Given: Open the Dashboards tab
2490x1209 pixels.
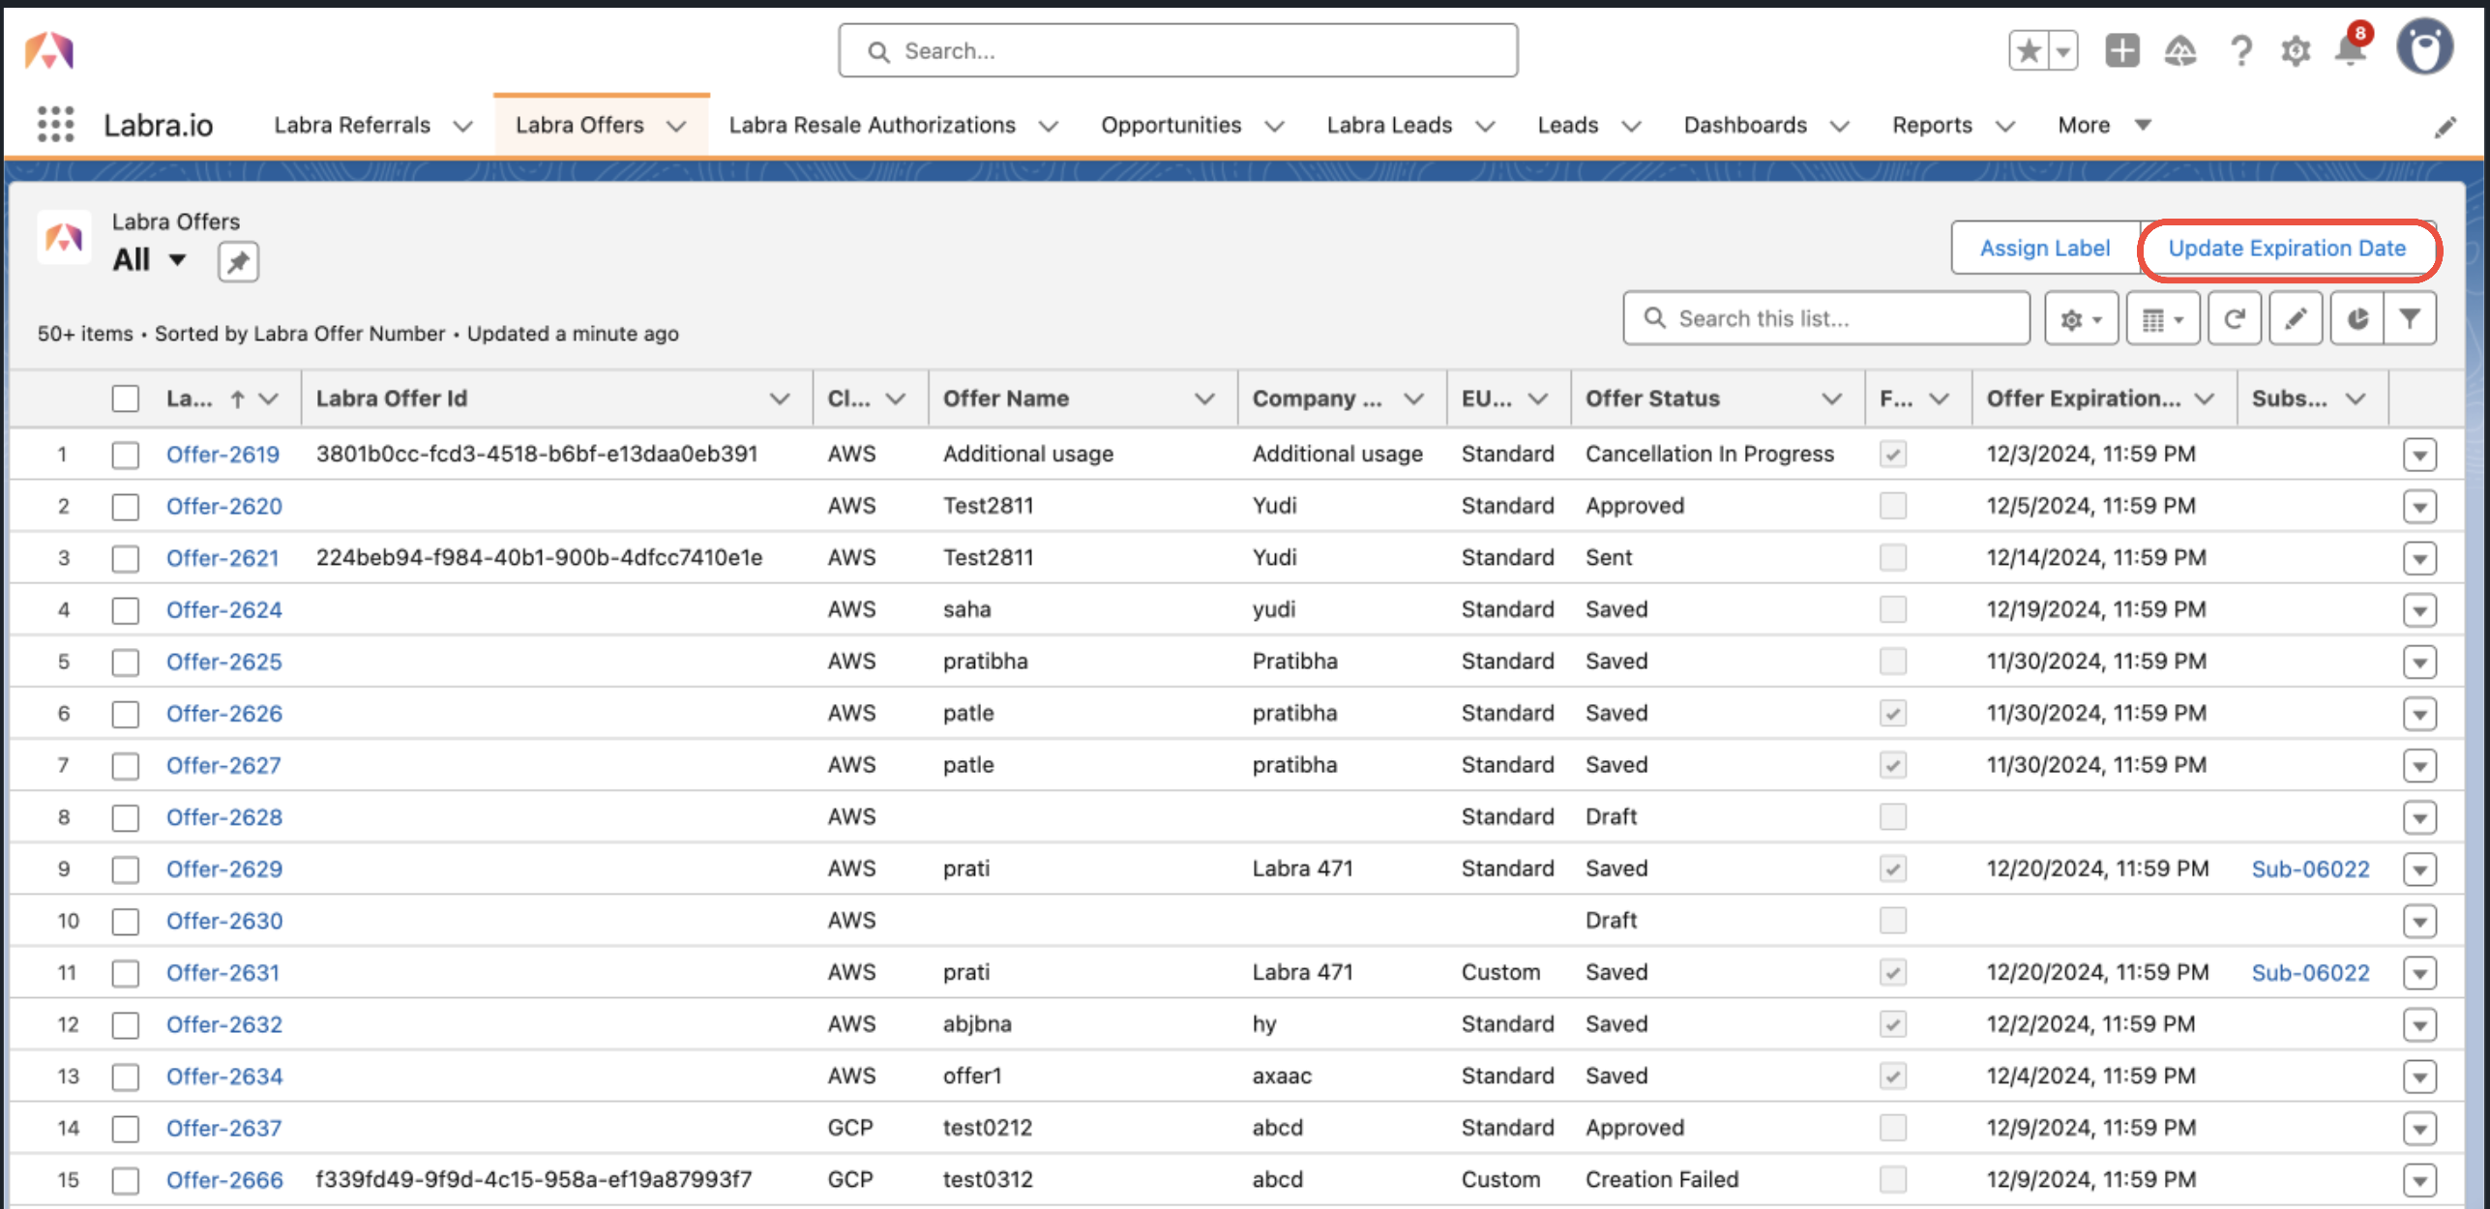Looking at the screenshot, I should (x=1744, y=125).
